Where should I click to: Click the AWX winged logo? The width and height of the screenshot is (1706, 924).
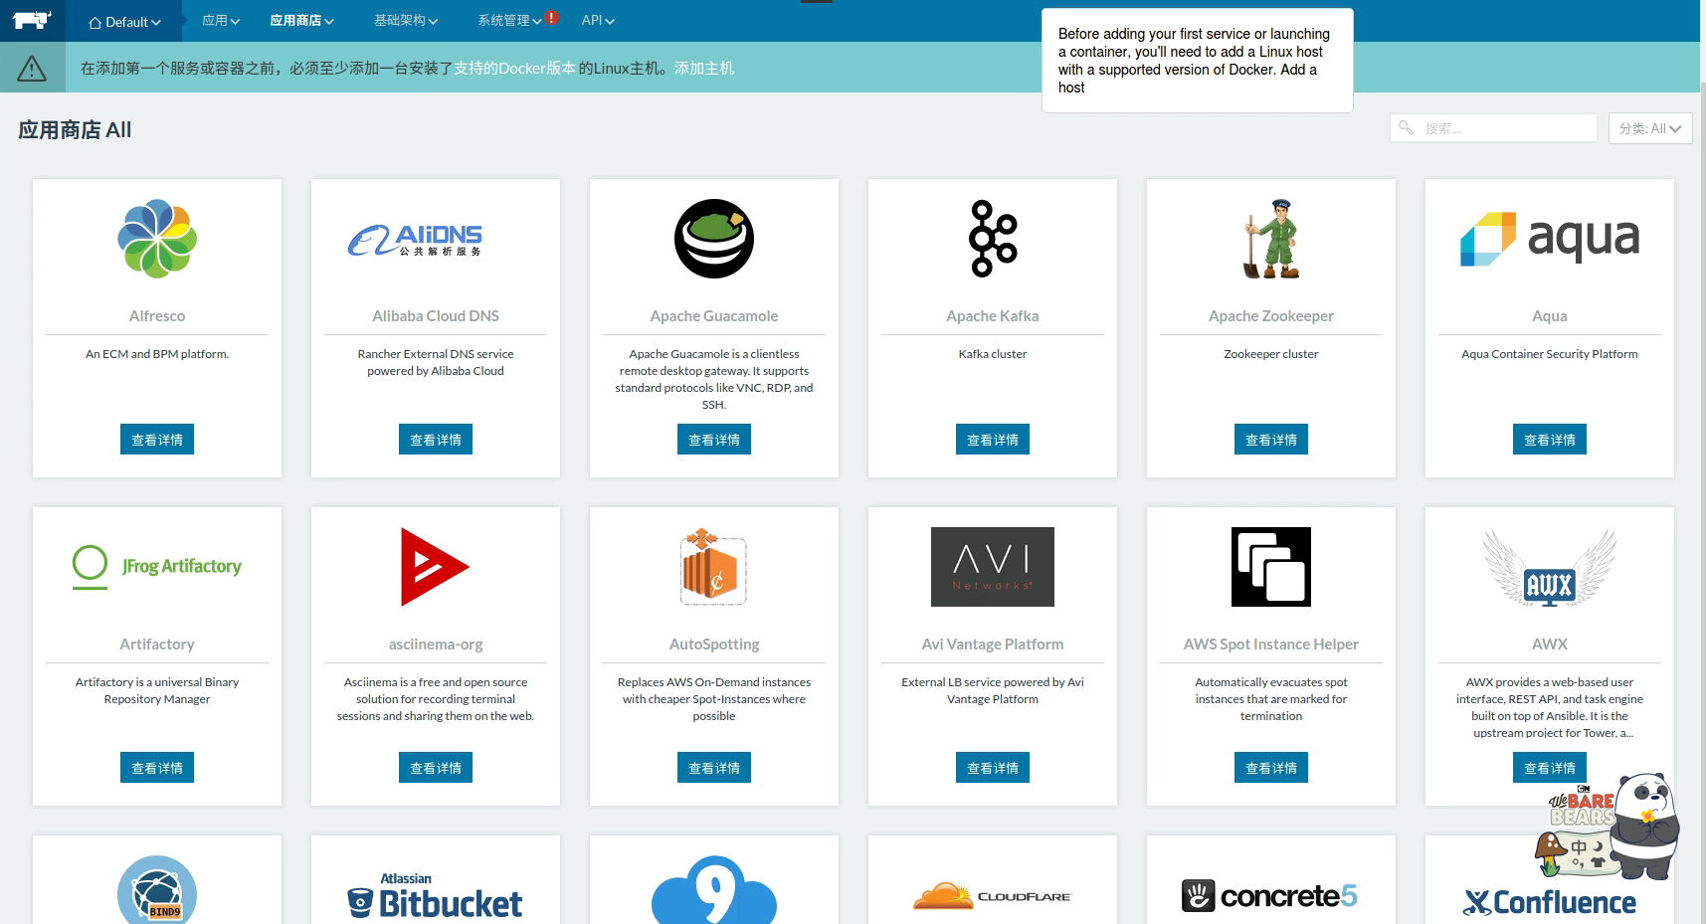[1550, 567]
